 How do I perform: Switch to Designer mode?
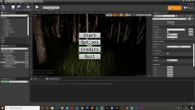[x=175, y=8]
